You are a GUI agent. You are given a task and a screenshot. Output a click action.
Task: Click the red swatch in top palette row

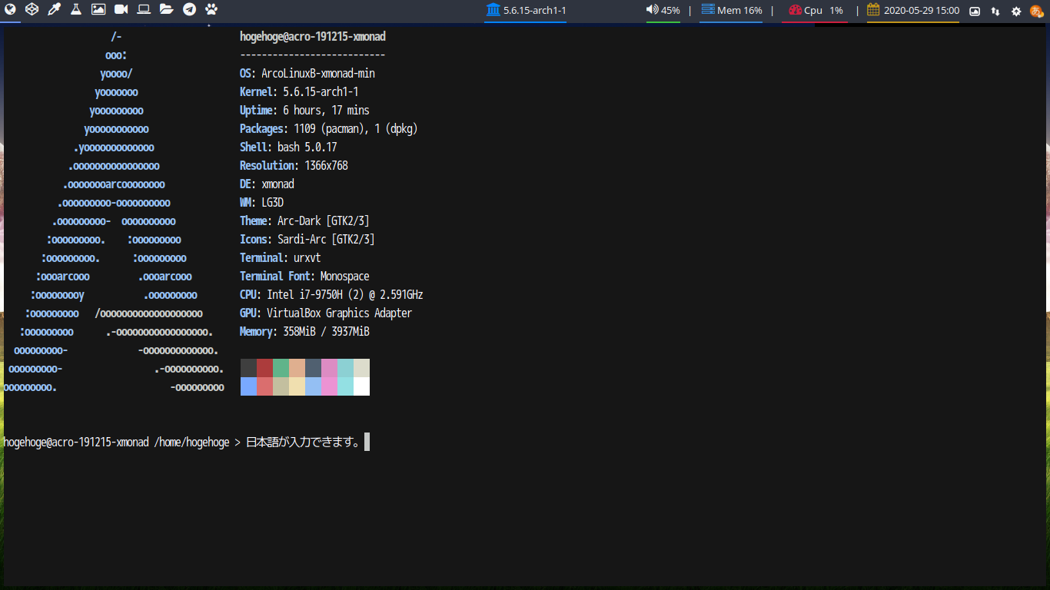tap(264, 368)
